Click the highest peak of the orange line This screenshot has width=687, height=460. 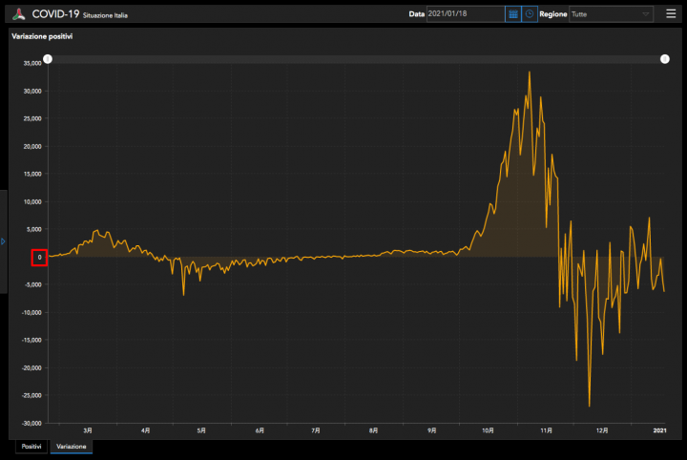point(530,73)
